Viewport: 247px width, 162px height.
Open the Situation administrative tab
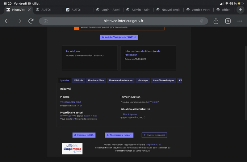(121, 80)
